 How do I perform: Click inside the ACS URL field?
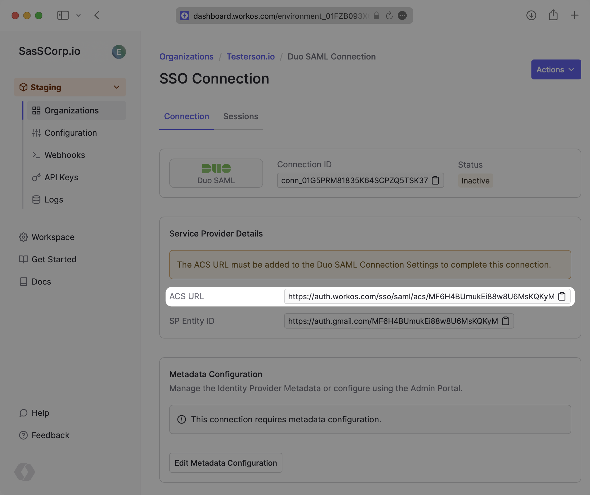pos(421,296)
